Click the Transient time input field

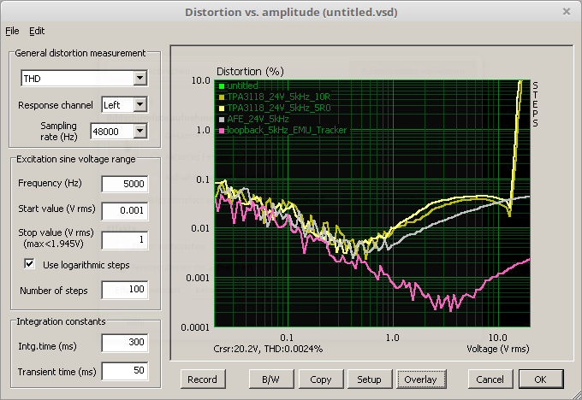[x=124, y=370]
